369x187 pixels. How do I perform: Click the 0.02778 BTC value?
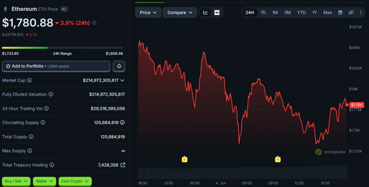13,35
